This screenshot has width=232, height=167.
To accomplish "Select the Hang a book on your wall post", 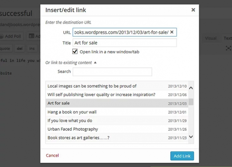I will [72, 112].
